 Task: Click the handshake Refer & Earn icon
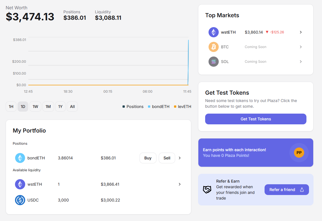[x=207, y=190]
